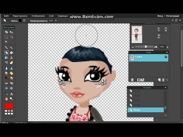Viewport: 183px width, 137px height.
Task: Click the navigator preview thumbnail
Action: tap(137, 35)
